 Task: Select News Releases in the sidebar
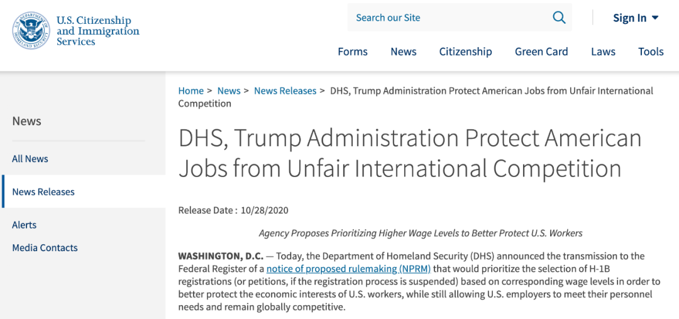[43, 192]
